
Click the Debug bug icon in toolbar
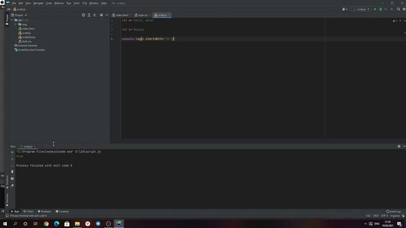click(x=381, y=9)
